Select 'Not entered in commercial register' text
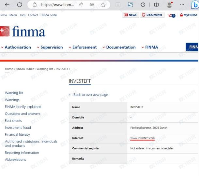Viewport: 199px width, 176px height. coord(152,148)
